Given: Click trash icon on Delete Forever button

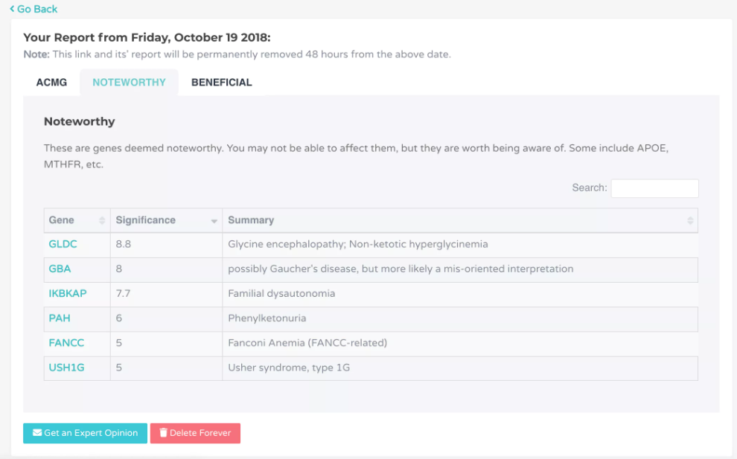Looking at the screenshot, I should (163, 433).
